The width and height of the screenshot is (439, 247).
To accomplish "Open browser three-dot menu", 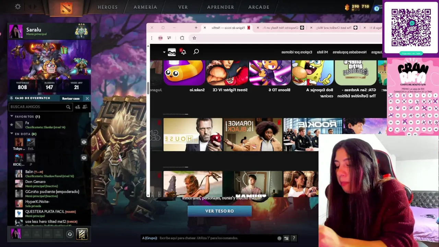I will [x=152, y=38].
